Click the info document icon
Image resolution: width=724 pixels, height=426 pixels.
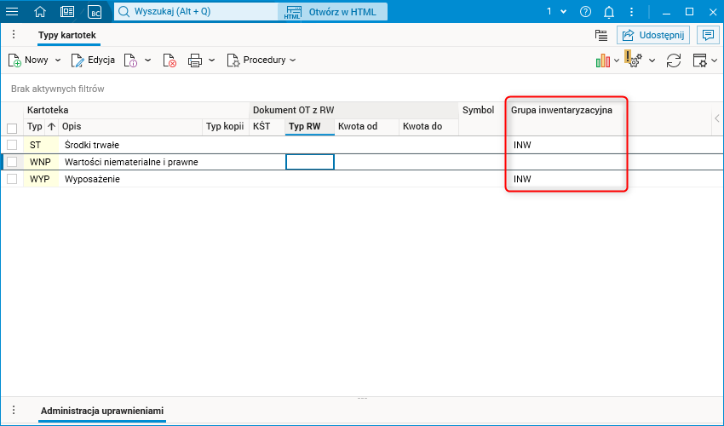click(130, 60)
